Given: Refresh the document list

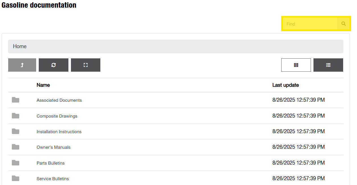Looking at the screenshot, I should (53, 65).
